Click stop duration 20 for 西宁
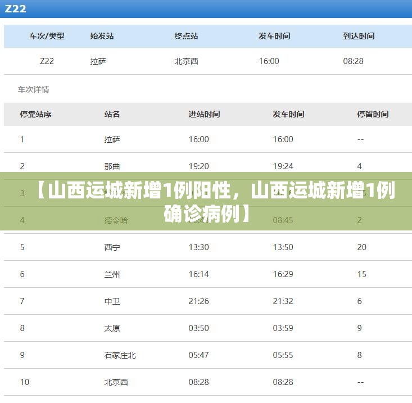Image resolution: width=412 pixels, height=403 pixels. click(362, 247)
